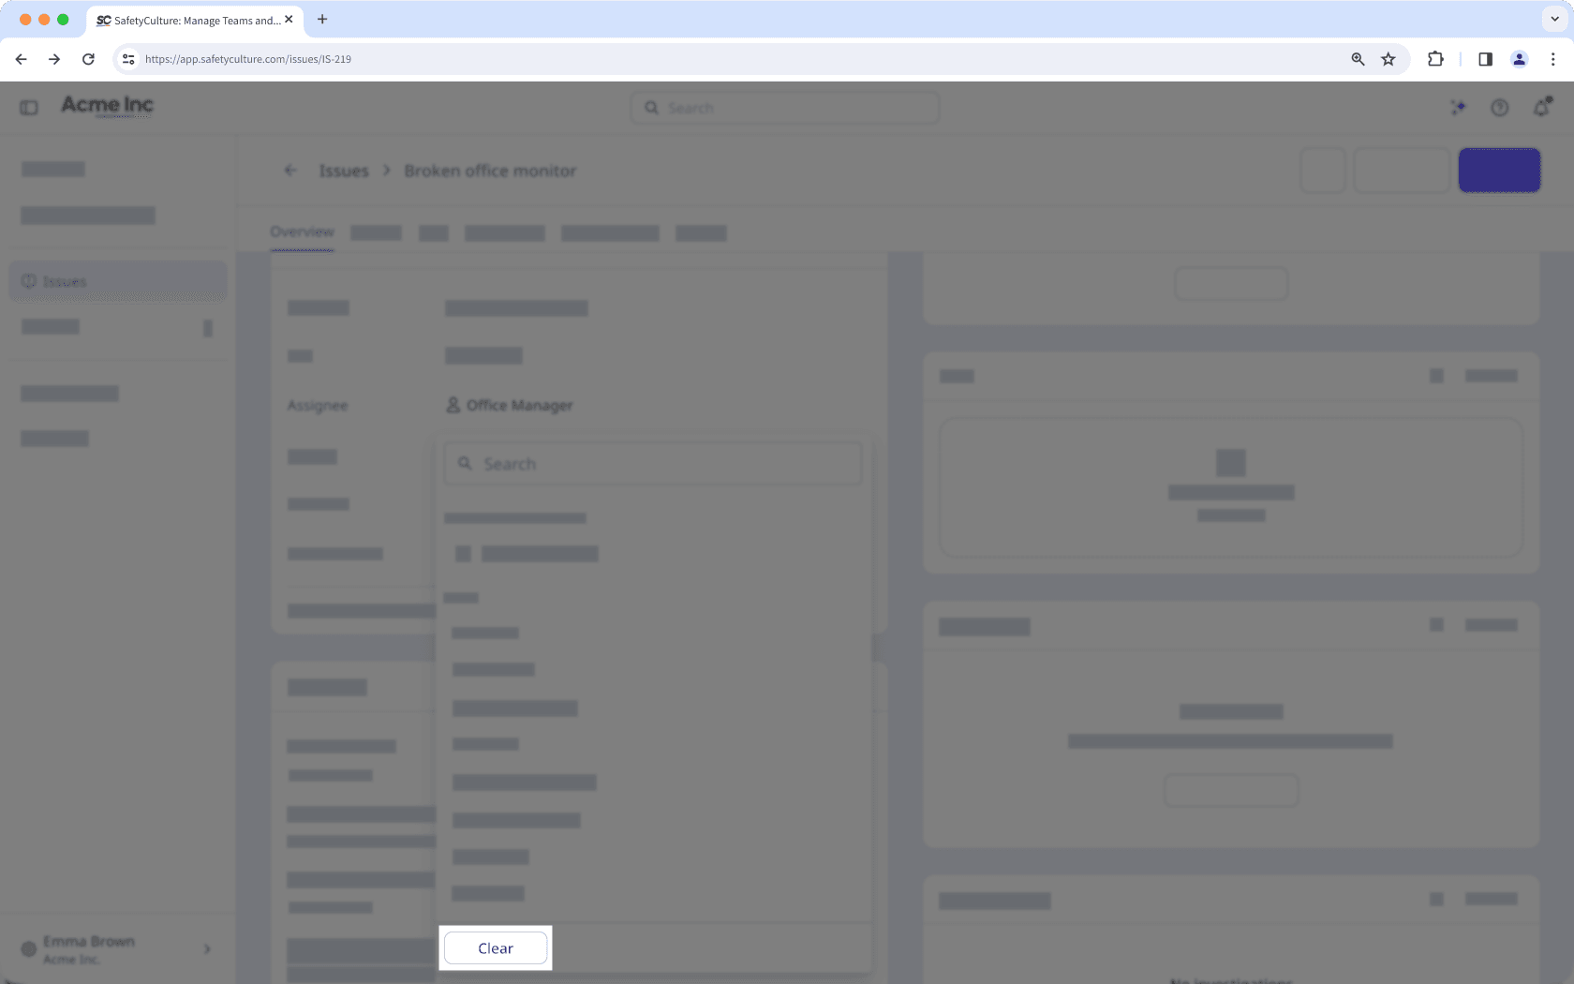Click the Clear button in the dropdown

tap(495, 947)
